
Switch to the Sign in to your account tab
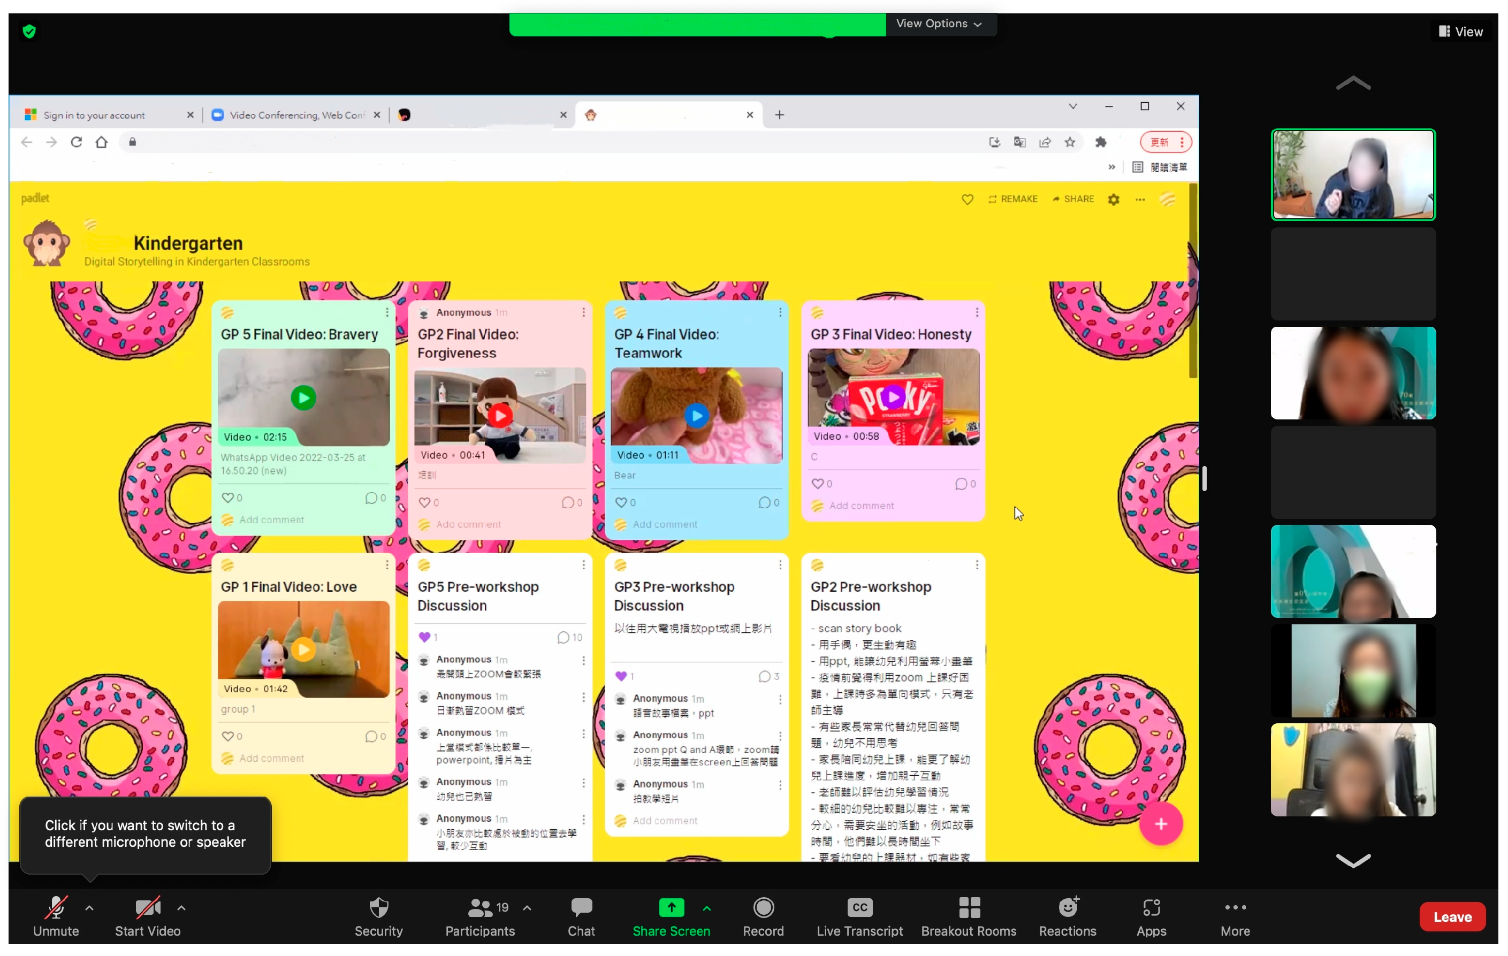[x=94, y=115]
